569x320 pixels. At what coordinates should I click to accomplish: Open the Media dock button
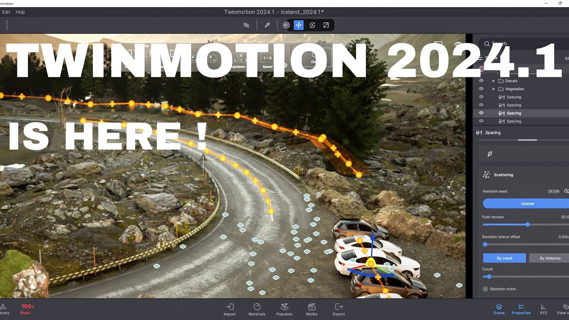click(x=312, y=310)
